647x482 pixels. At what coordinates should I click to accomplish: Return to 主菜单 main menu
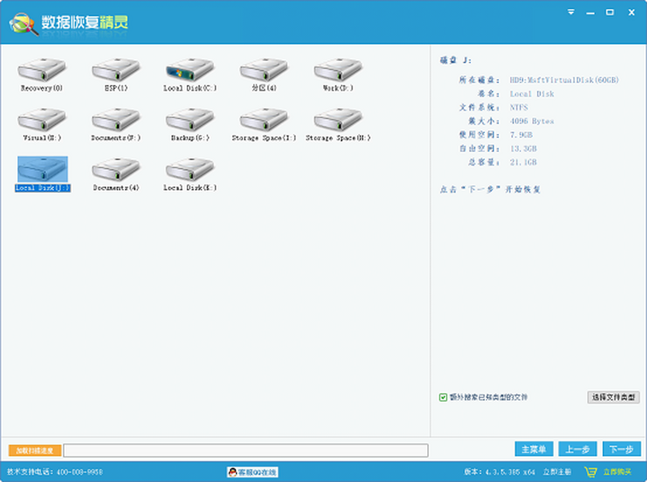(x=534, y=449)
